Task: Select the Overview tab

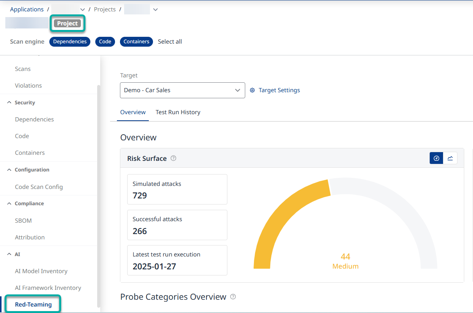Action: tap(133, 112)
